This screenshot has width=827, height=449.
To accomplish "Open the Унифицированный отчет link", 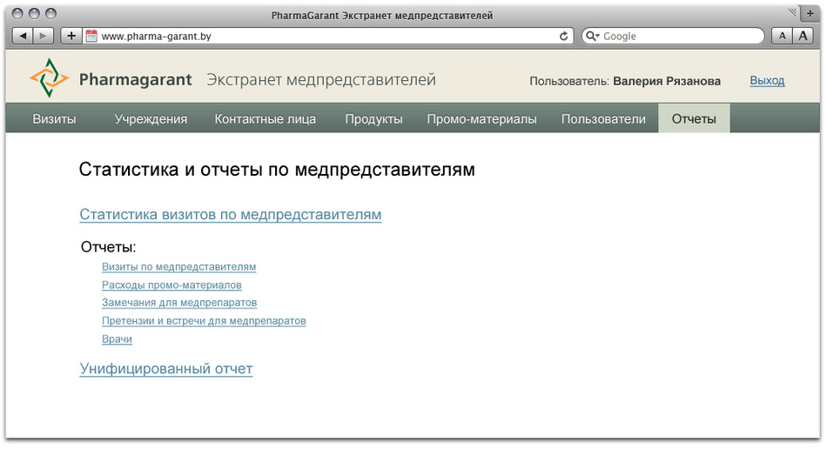I will pos(165,369).
